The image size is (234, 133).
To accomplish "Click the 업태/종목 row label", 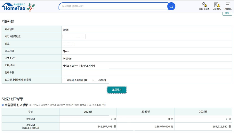I will [10, 65].
